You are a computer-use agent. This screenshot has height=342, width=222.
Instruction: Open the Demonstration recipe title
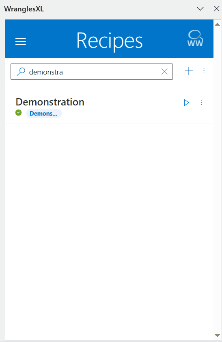tap(50, 102)
